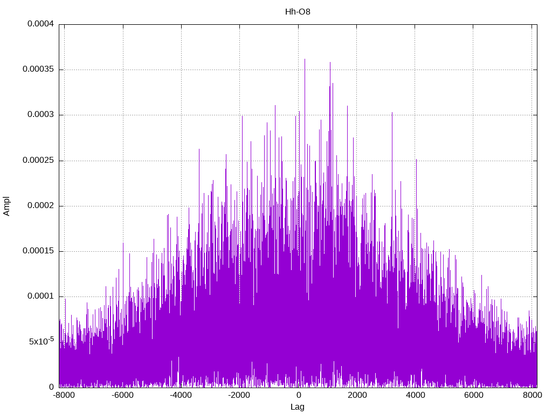This screenshot has width=552, height=414.
Task: Click the x tick label 6000
Action: pos(473,395)
